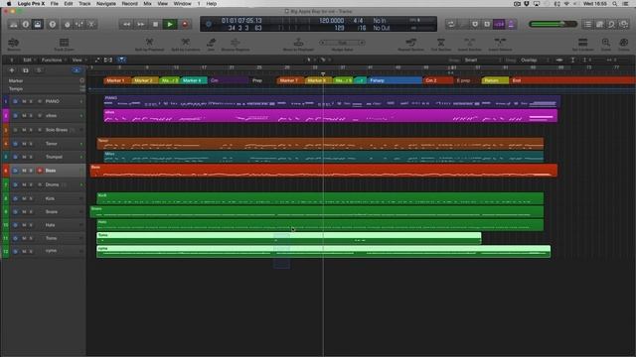636x357 pixels.
Task: Click the Set Locators toolbar icon
Action: click(x=583, y=44)
